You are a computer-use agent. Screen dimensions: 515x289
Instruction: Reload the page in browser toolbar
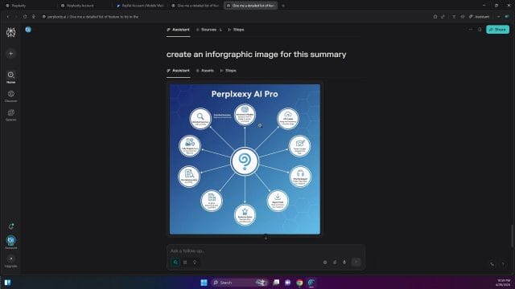point(25,16)
